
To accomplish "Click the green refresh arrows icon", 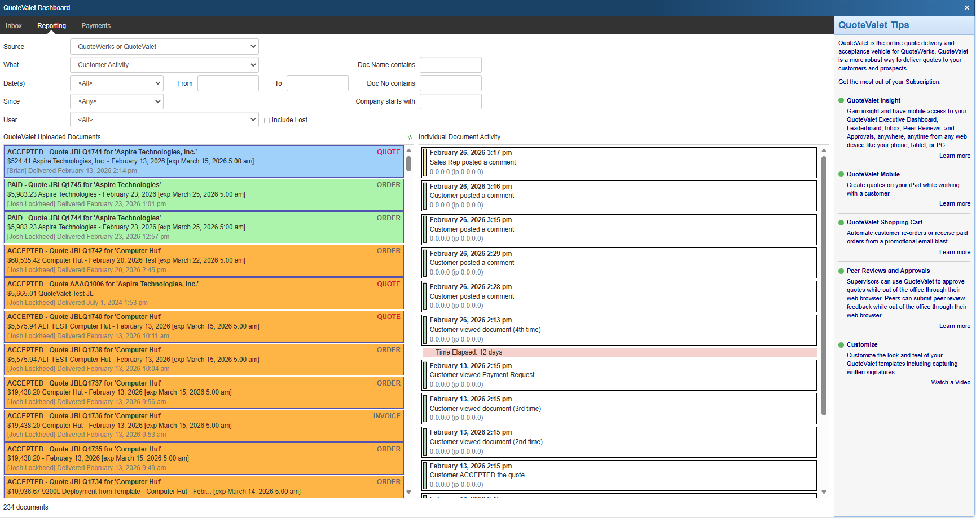I will tap(410, 138).
